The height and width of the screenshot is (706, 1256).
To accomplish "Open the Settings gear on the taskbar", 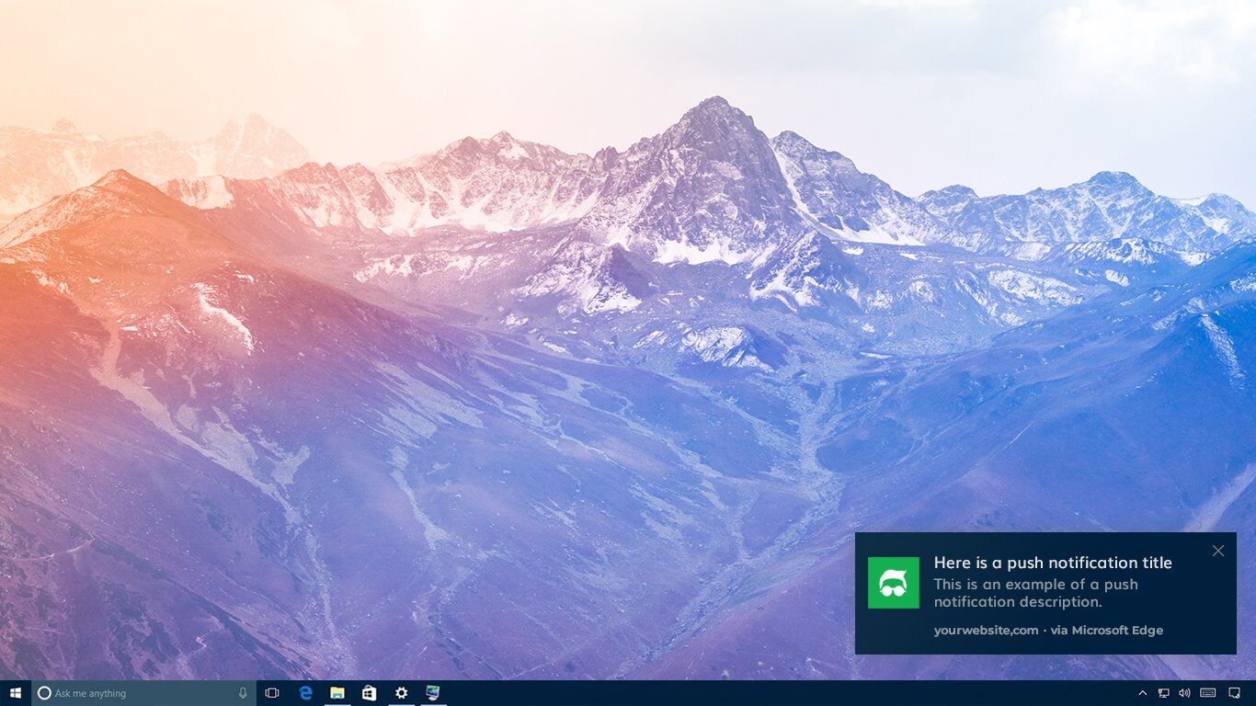I will click(401, 692).
